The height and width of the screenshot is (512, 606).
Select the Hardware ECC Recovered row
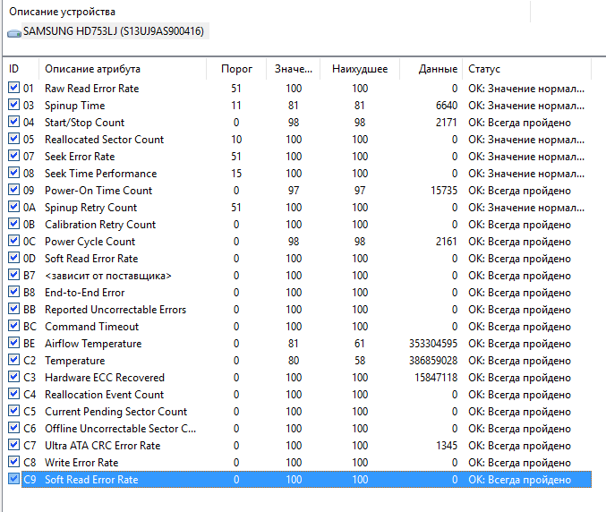pyautogui.click(x=306, y=378)
